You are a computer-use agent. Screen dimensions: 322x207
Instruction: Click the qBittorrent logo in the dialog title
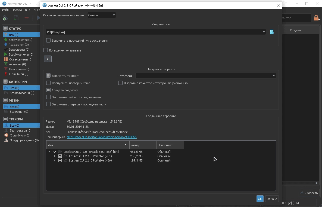click(x=44, y=5)
